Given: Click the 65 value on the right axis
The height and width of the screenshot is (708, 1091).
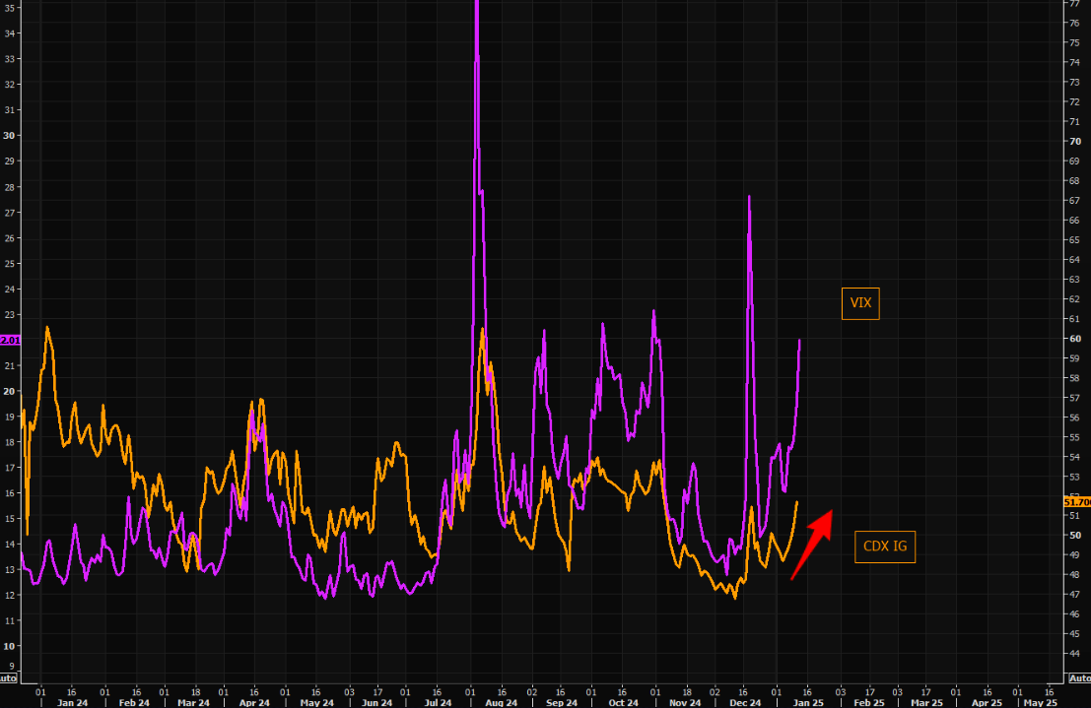Looking at the screenshot, I should [x=1075, y=240].
